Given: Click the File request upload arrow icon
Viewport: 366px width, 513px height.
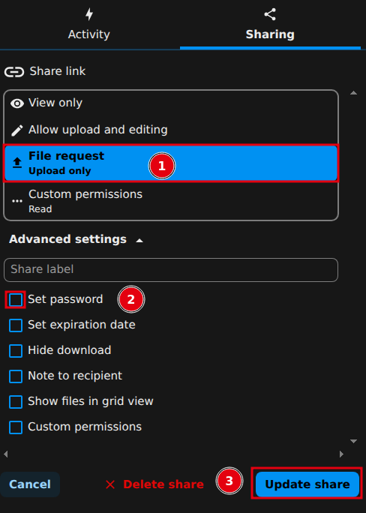Looking at the screenshot, I should pos(17,163).
